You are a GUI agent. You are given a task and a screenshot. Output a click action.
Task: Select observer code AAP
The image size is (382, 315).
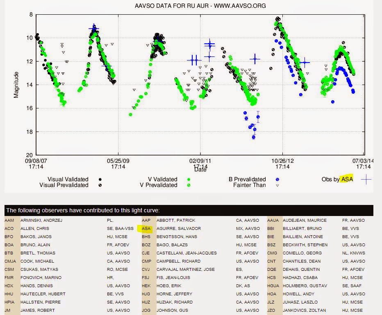click(146, 220)
